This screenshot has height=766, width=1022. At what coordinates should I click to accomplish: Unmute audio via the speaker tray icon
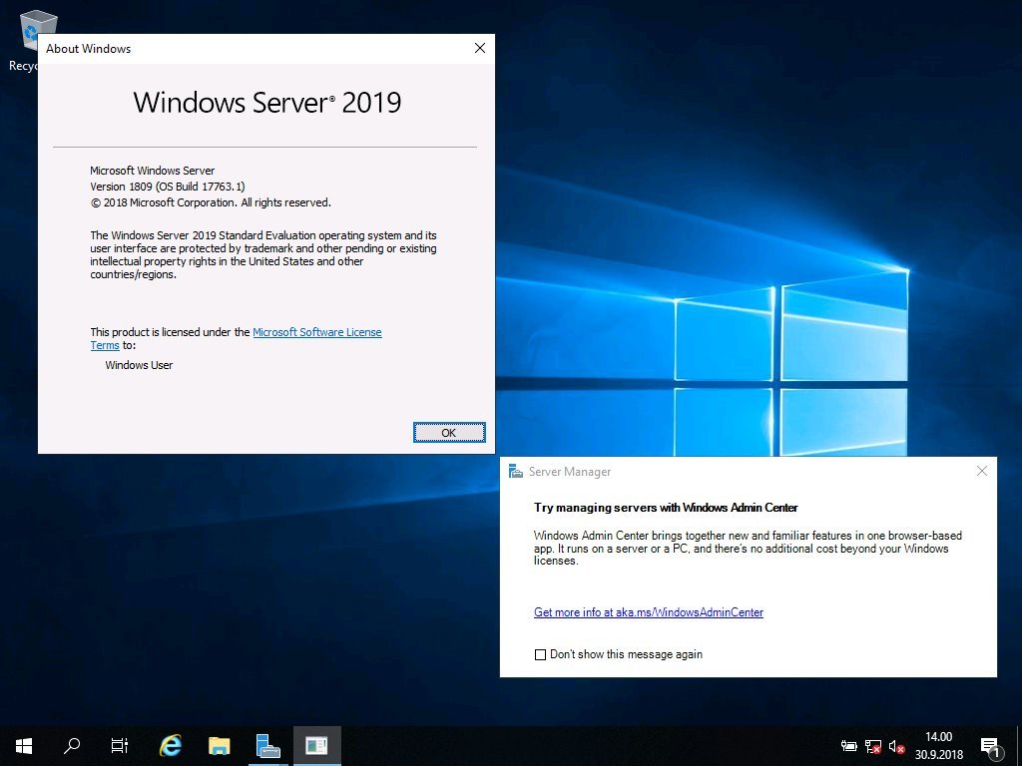coord(896,745)
